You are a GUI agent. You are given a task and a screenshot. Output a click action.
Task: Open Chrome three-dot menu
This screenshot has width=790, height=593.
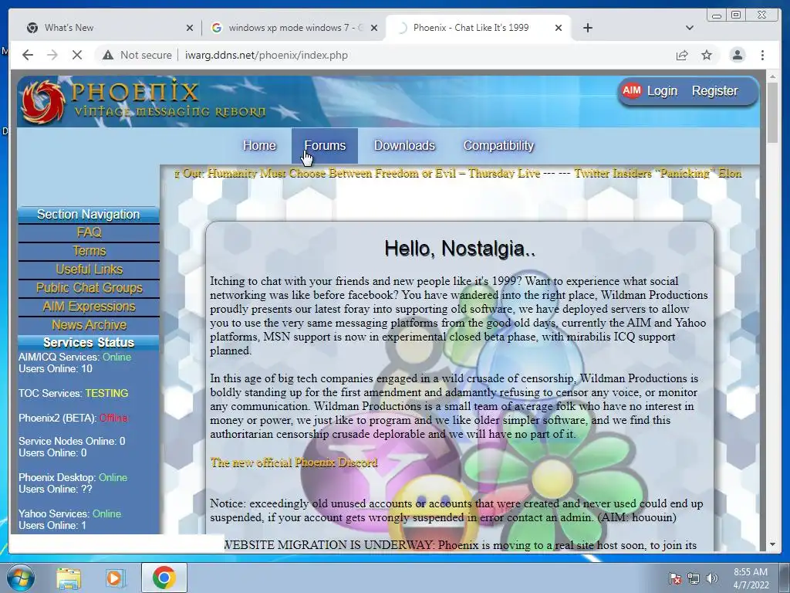pyautogui.click(x=762, y=55)
